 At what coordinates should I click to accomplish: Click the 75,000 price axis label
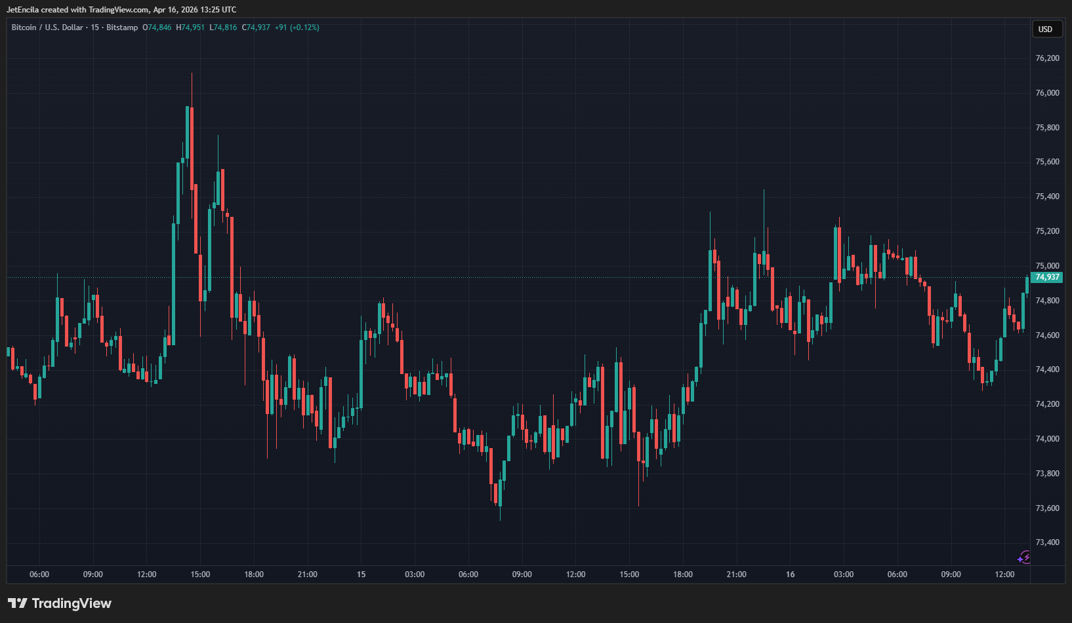click(1047, 266)
